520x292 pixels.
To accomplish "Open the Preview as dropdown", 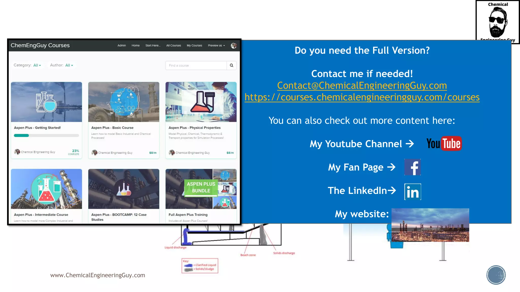I will point(216,46).
